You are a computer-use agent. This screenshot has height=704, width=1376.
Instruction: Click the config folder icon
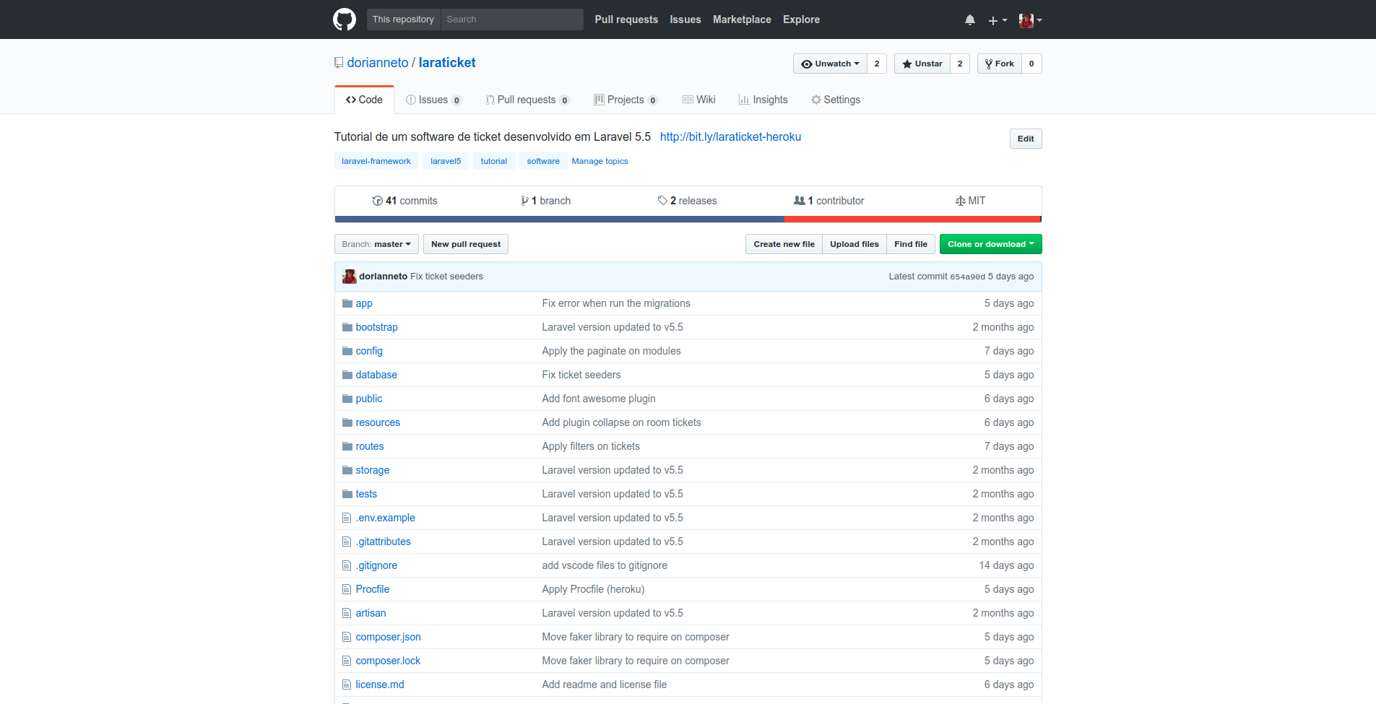[x=347, y=351]
